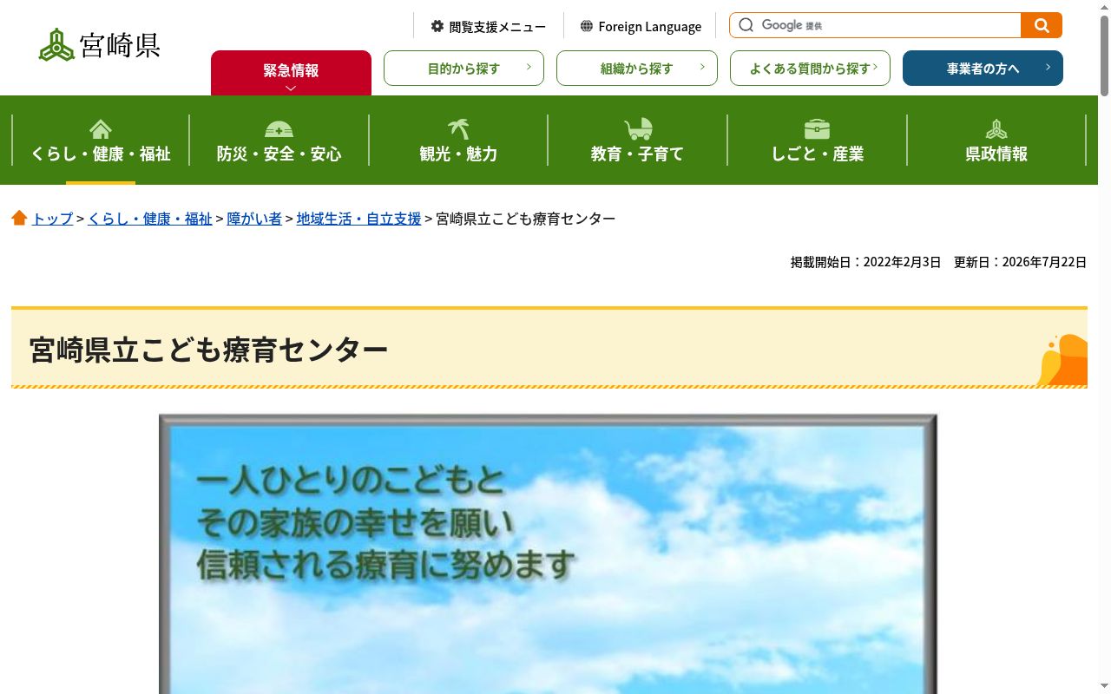Go to くらし・健康・福祉 breadcrumb link

150,219
